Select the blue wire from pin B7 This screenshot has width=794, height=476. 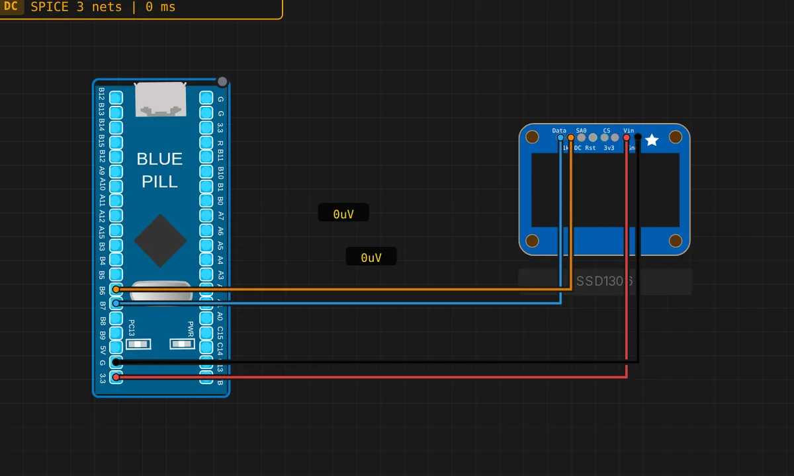338,303
